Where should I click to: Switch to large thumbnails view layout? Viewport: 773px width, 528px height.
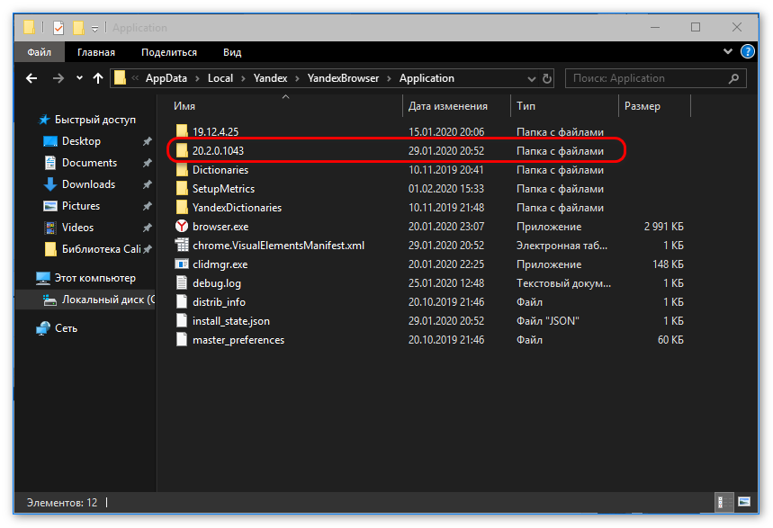point(744,501)
